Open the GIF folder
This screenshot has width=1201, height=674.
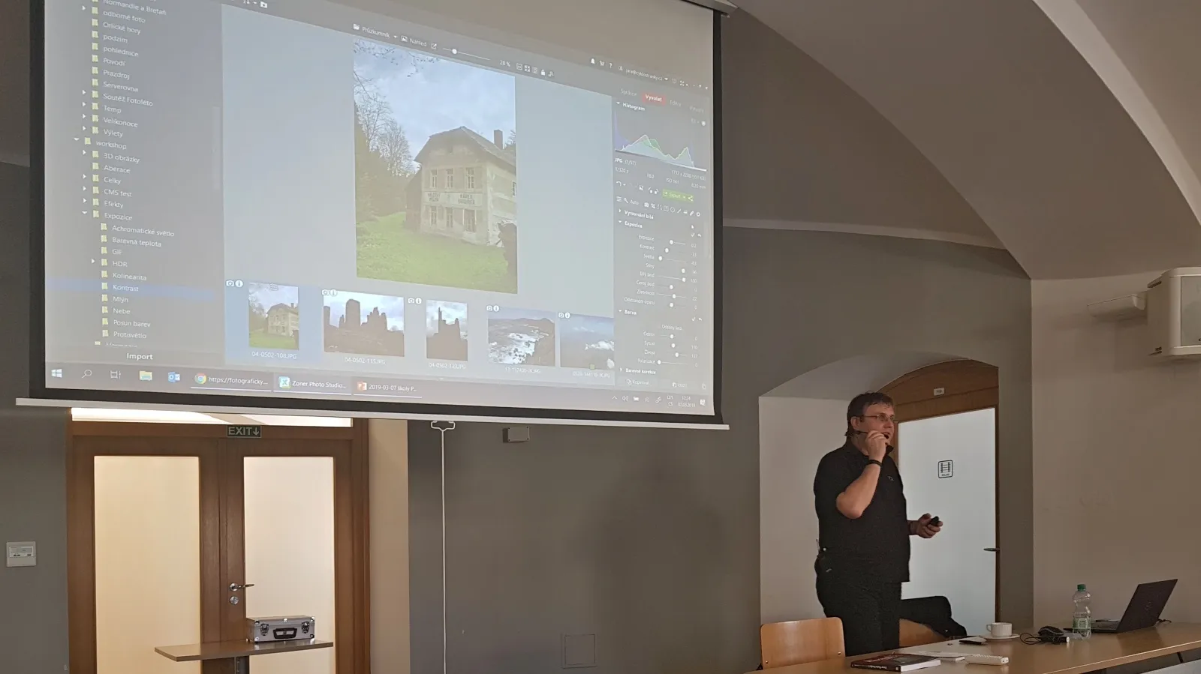[116, 252]
